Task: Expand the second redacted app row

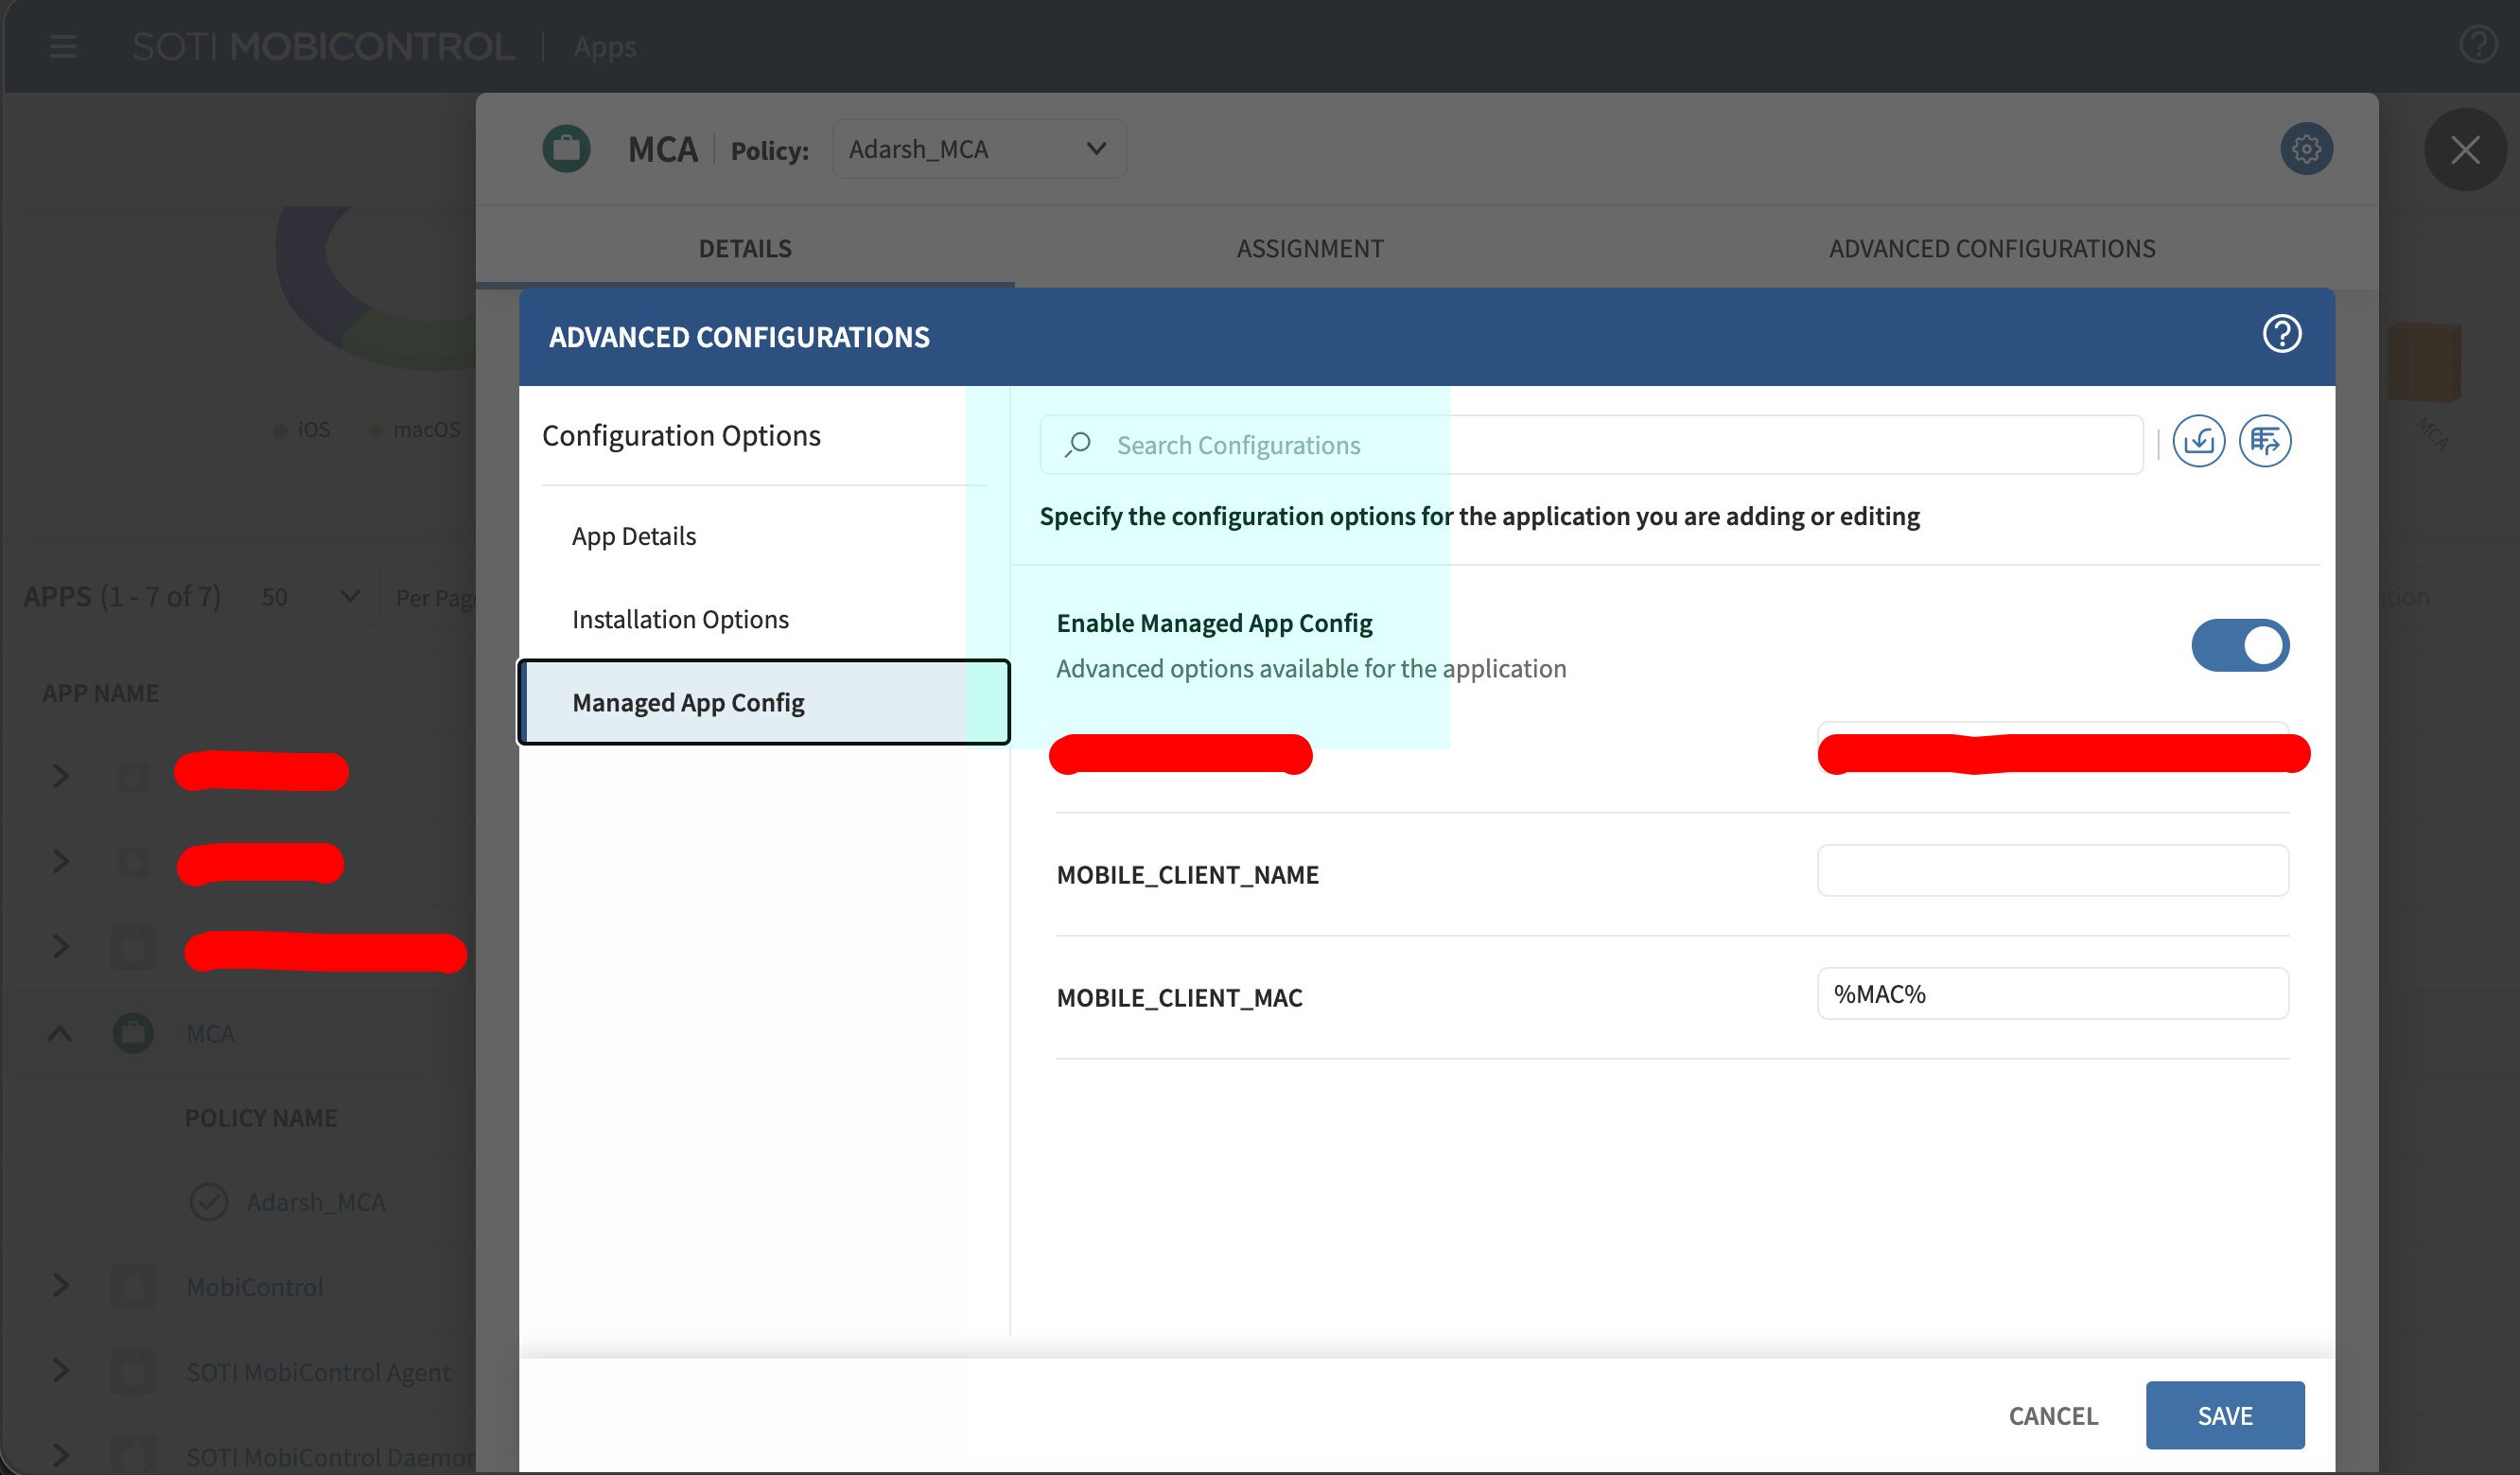Action: [60, 861]
